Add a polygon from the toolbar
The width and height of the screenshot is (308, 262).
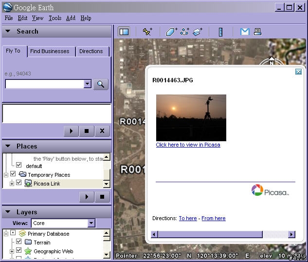(171, 32)
